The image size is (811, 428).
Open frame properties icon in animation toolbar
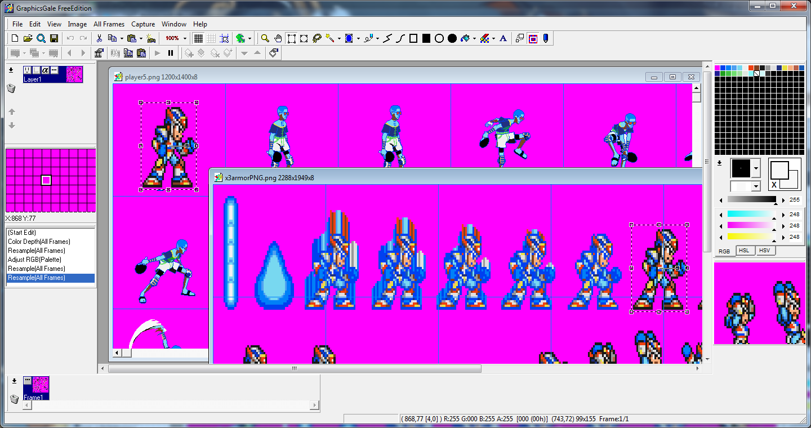[99, 53]
